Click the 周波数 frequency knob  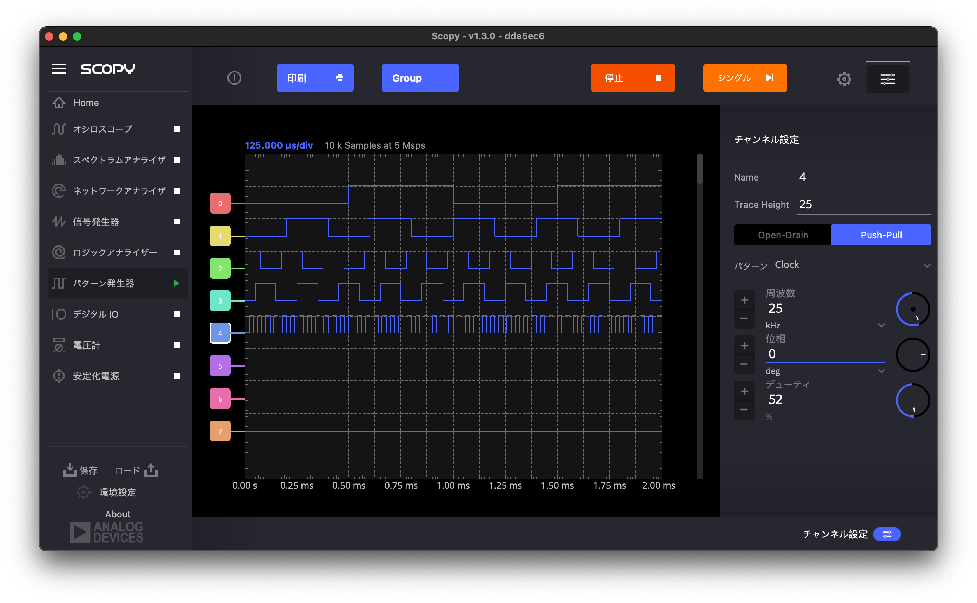912,309
